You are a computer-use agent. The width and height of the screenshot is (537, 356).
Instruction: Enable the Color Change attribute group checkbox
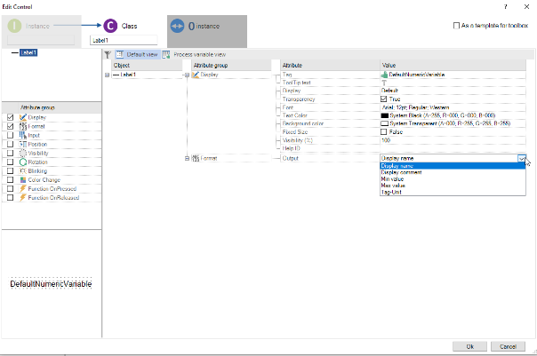[x=11, y=179]
